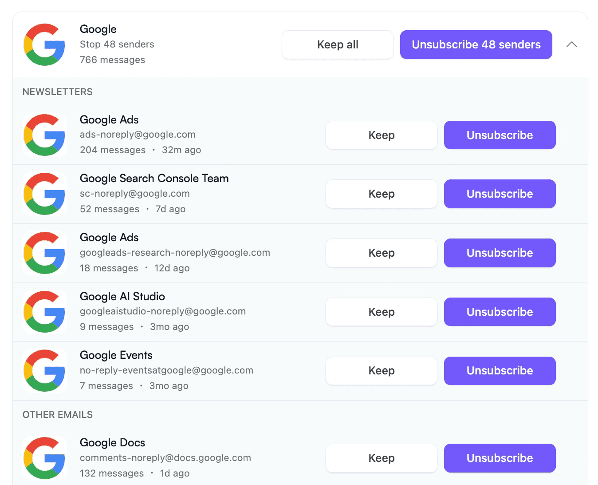598x485 pixels.
Task: Keep Google AI Studio emails
Action: (x=382, y=312)
